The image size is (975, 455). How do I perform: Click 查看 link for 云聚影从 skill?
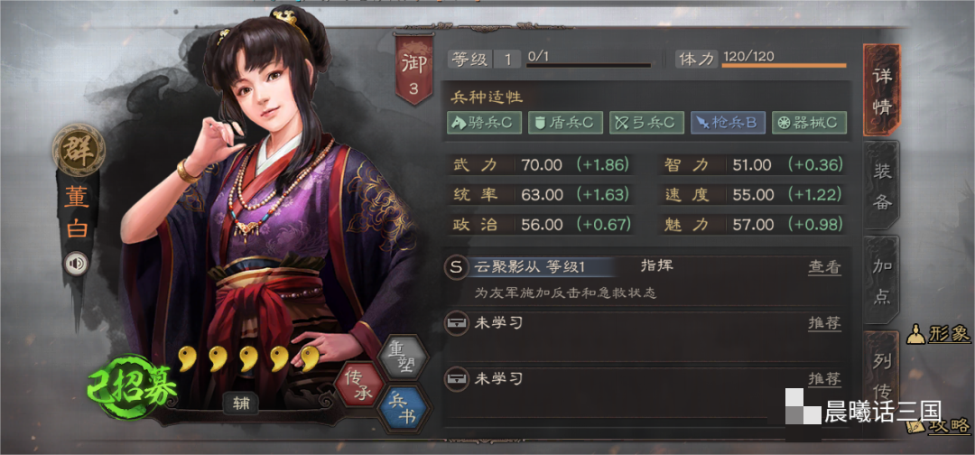pos(824,268)
